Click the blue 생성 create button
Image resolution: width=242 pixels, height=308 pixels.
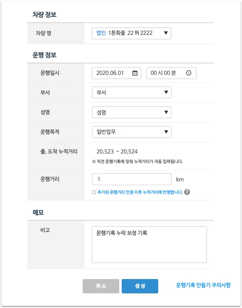click(140, 286)
